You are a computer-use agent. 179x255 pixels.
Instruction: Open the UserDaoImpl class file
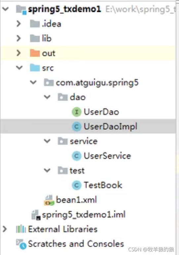111,127
